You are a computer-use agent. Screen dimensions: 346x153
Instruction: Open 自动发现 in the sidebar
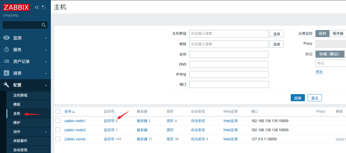tap(20, 150)
